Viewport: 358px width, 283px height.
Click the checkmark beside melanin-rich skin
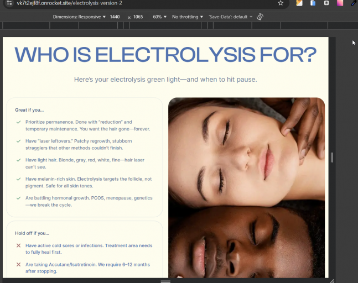coord(18,179)
